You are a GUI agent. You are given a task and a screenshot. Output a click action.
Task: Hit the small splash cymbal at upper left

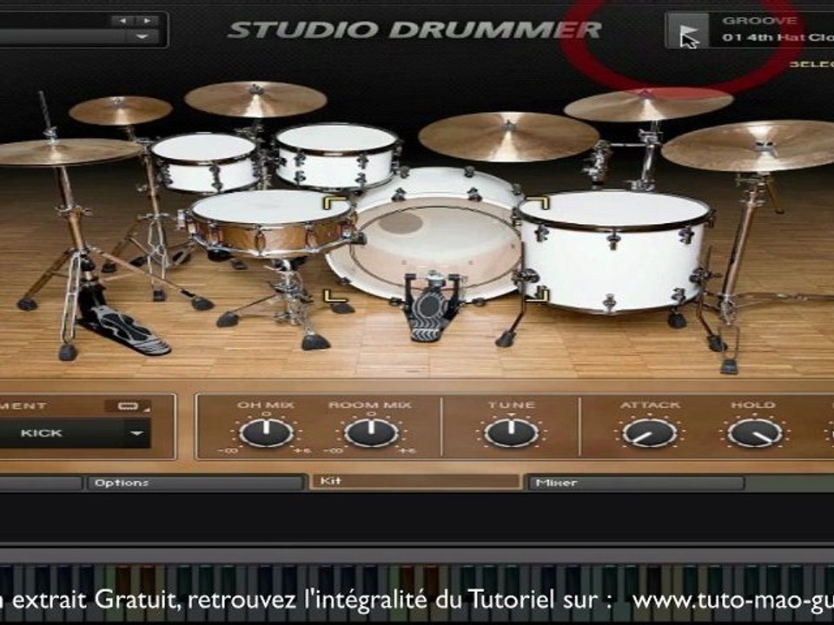[x=120, y=110]
